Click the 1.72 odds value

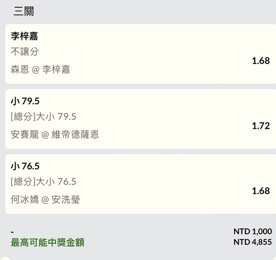pyautogui.click(x=260, y=126)
